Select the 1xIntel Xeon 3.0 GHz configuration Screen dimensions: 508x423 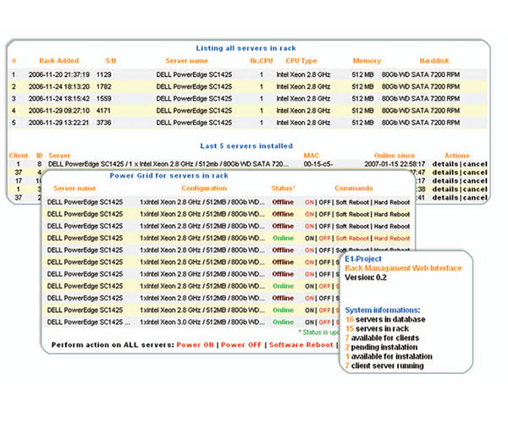(x=202, y=322)
